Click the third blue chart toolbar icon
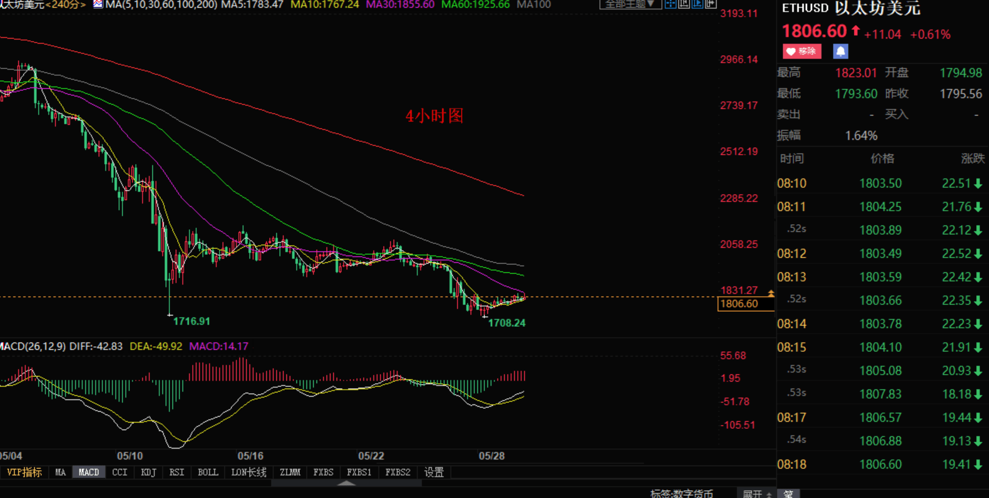Screen dimensions: 989x498 click(x=697, y=4)
